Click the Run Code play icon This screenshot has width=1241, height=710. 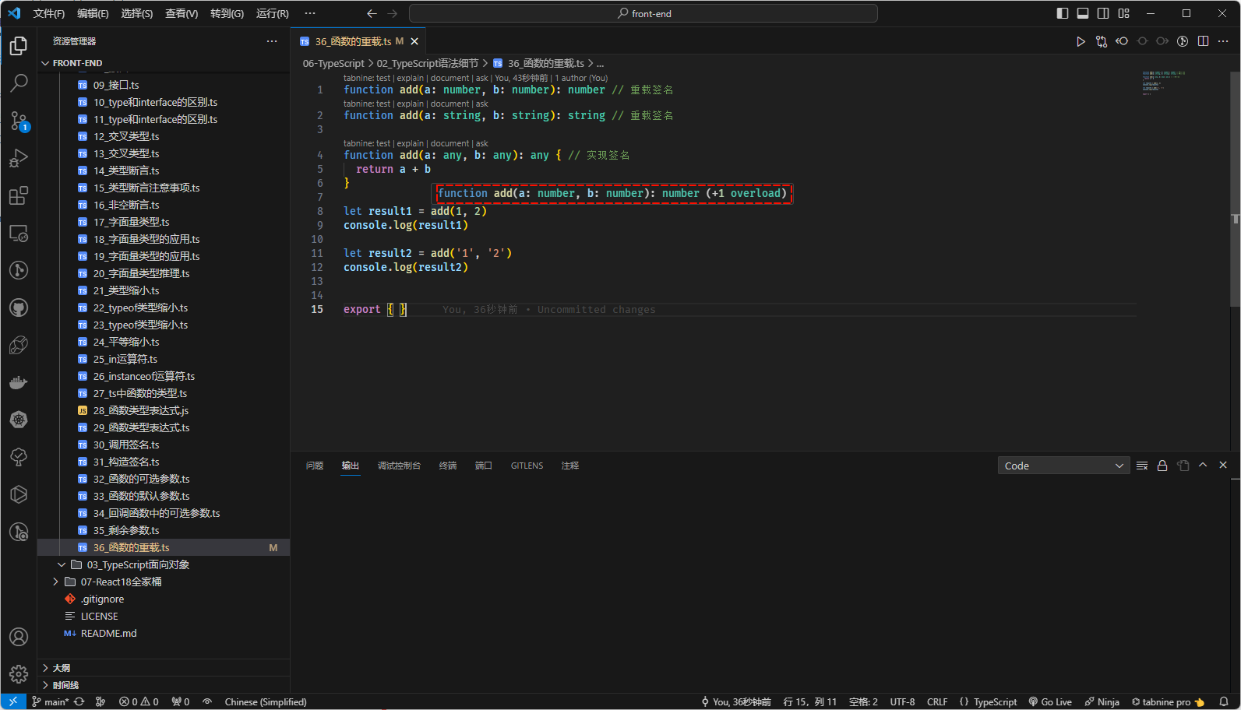coord(1081,41)
